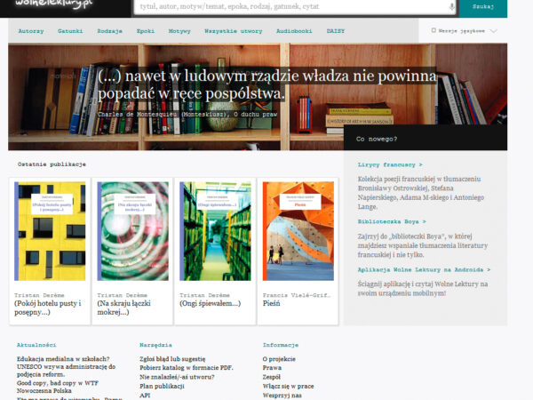Image resolution: width=533 pixels, height=400 pixels.
Task: Click the O projekcie footer link
Action: [278, 358]
